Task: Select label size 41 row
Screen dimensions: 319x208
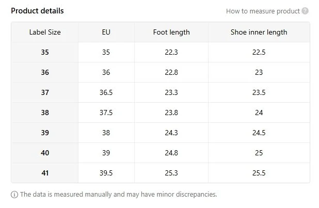Action: click(x=45, y=173)
